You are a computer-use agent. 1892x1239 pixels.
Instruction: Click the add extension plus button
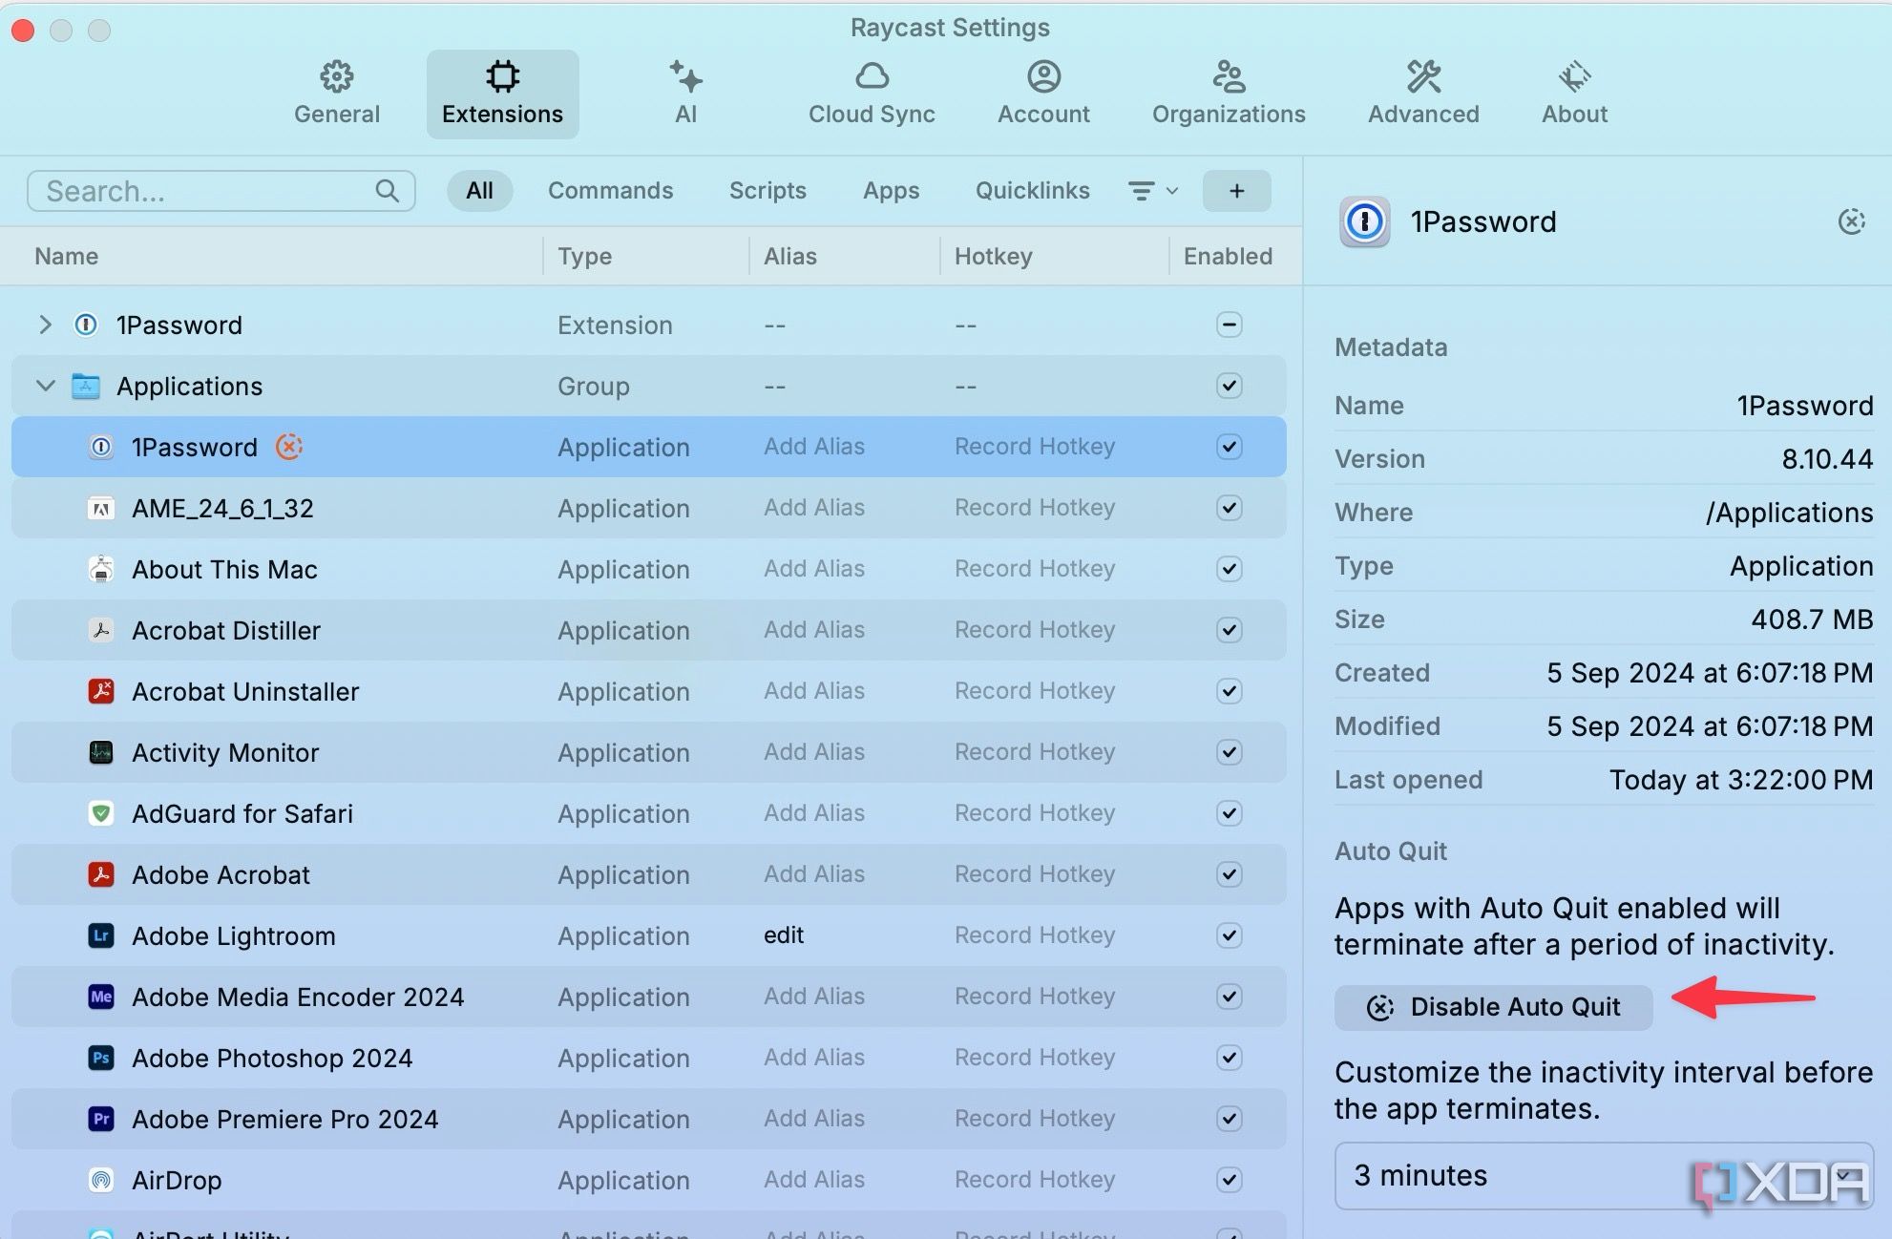[1235, 188]
